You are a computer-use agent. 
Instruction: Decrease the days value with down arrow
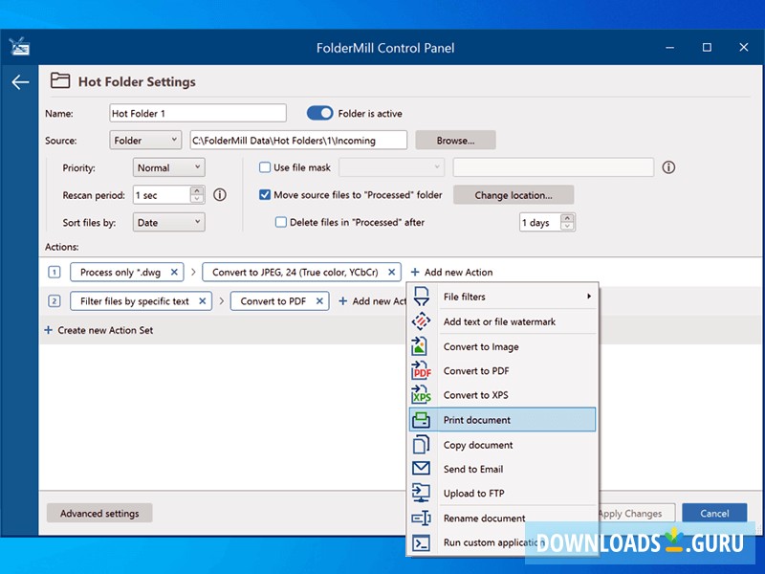(x=567, y=226)
